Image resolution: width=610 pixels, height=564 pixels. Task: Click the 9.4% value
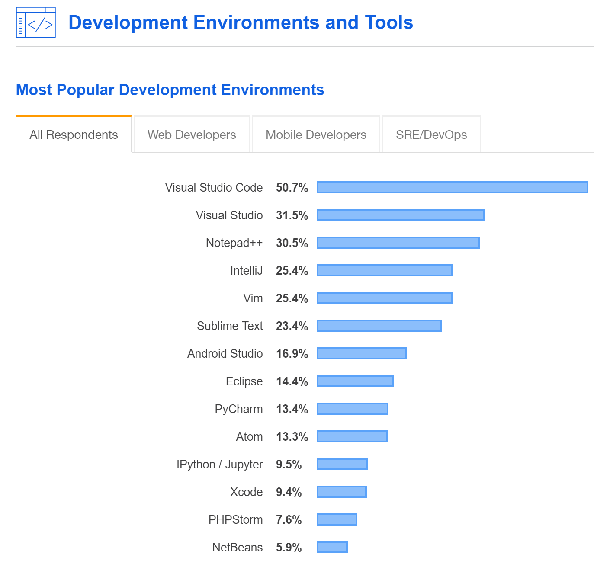[x=289, y=492]
